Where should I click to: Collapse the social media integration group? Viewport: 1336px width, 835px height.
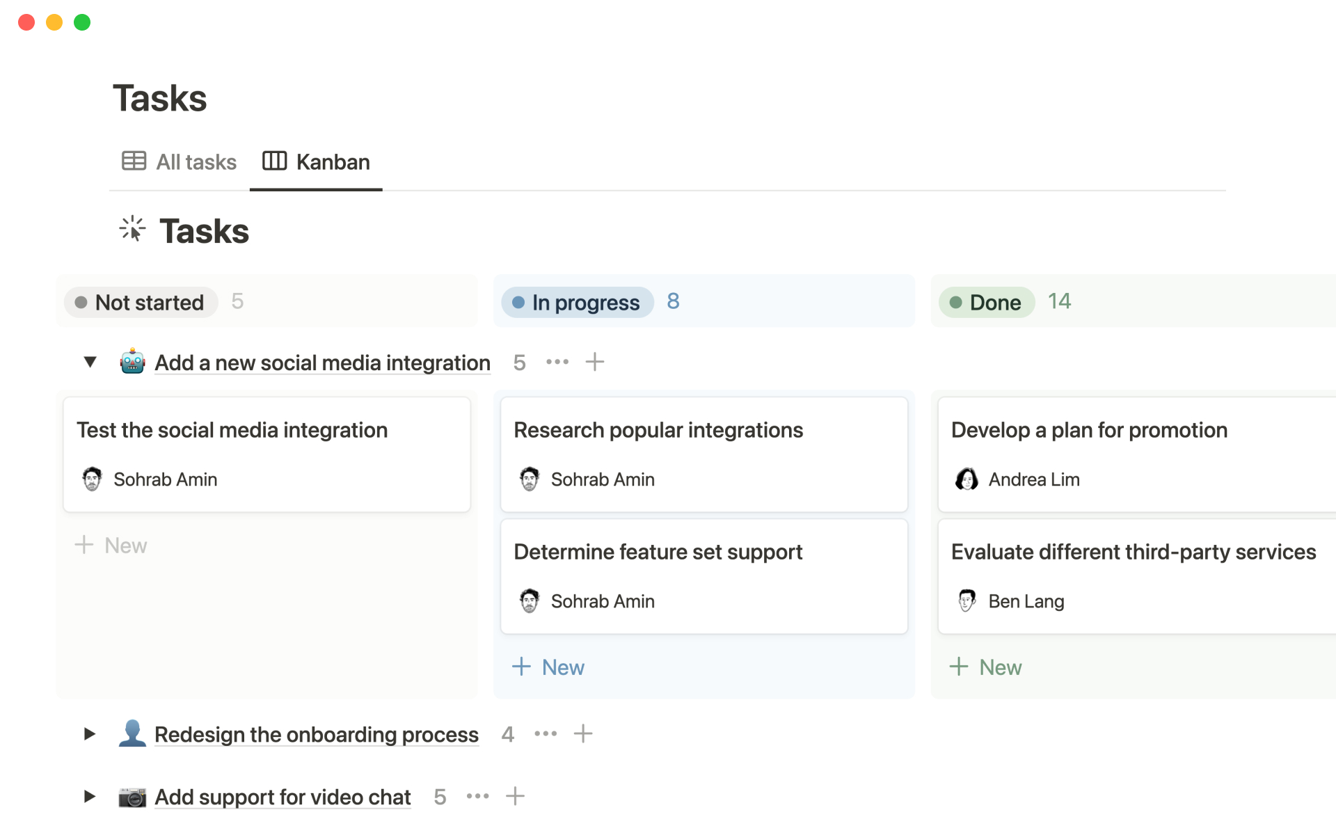point(90,362)
